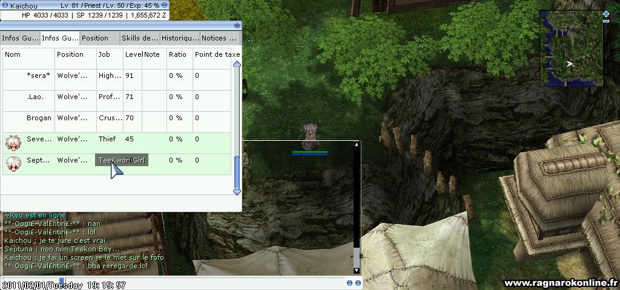Click the SP 1239 / 1239 readout
The image size is (620, 290).
[99, 15]
